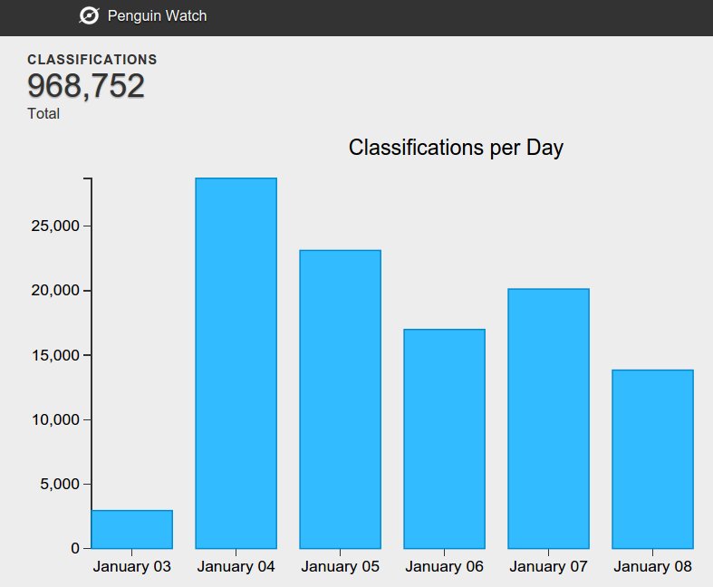
Task: Open the Penguin Watch title link
Action: point(157,15)
